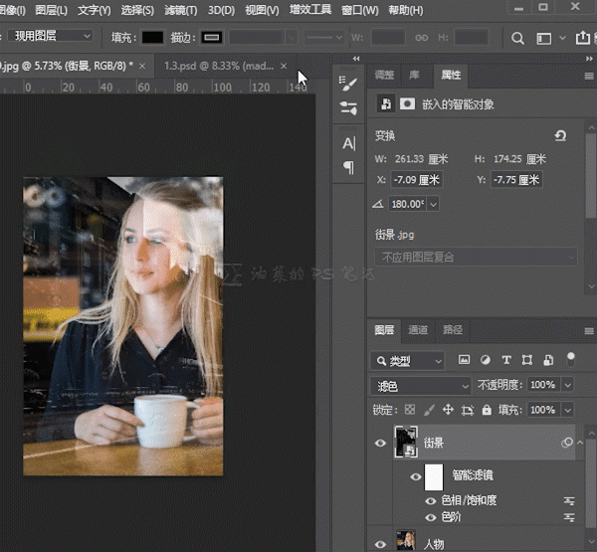Open the 滤色 blend mode dropdown
The height and width of the screenshot is (552, 597).
(x=421, y=386)
